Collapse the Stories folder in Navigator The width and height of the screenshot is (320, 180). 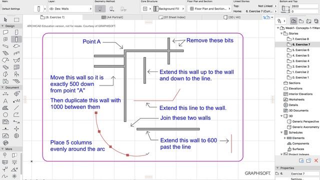(x=281, y=33)
